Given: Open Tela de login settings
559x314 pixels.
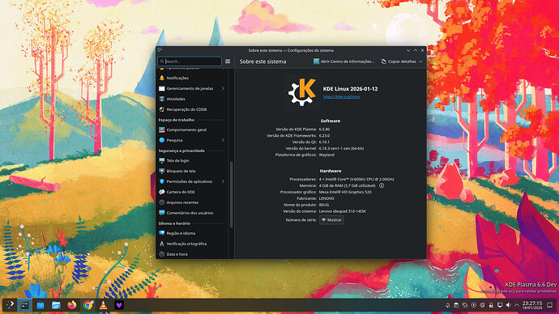Looking at the screenshot, I should 192,160.
